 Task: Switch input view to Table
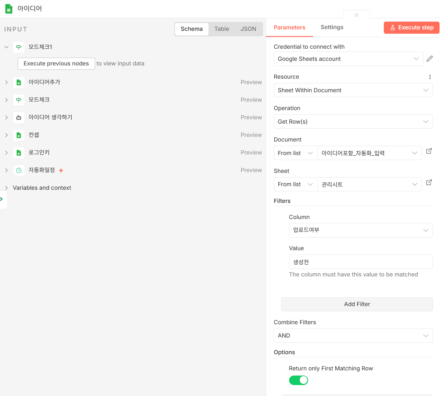point(222,29)
